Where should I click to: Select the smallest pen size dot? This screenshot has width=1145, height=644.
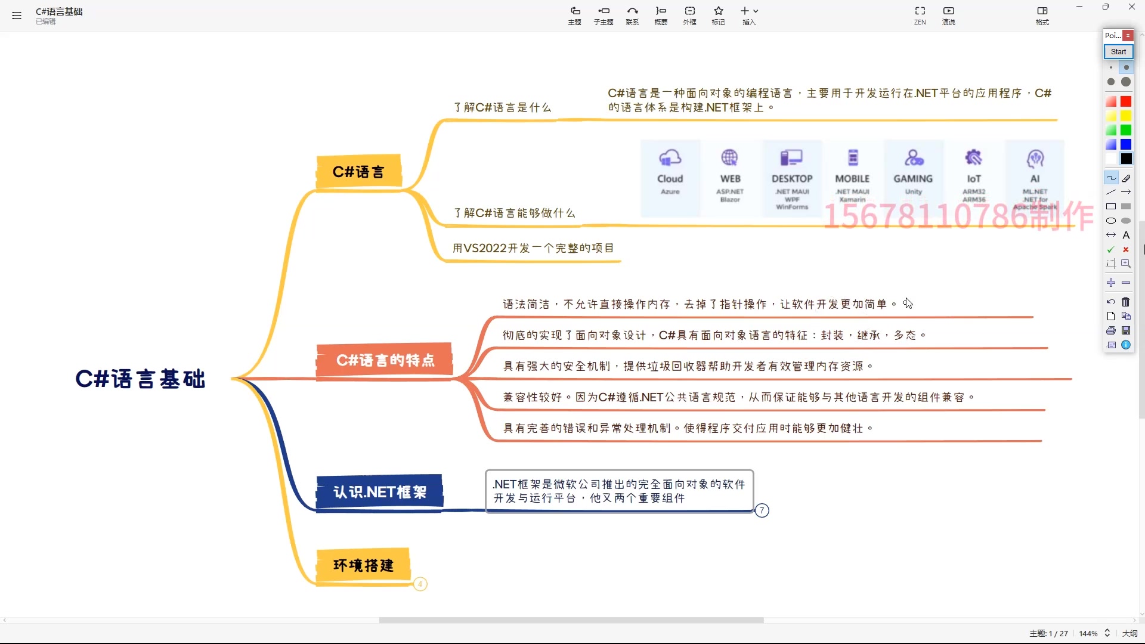click(x=1111, y=68)
